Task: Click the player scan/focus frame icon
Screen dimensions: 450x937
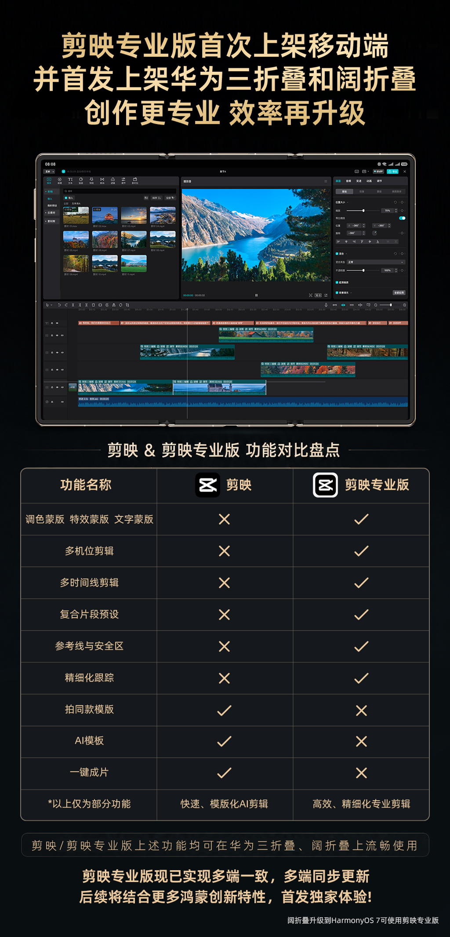Action: click(x=311, y=295)
